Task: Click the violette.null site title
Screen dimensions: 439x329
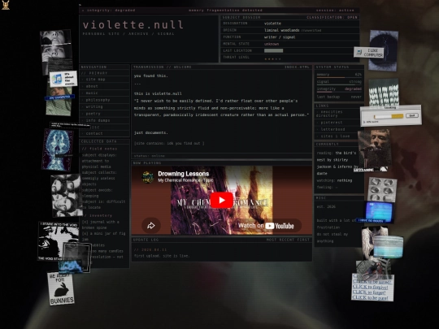Action: pyautogui.click(x=133, y=25)
